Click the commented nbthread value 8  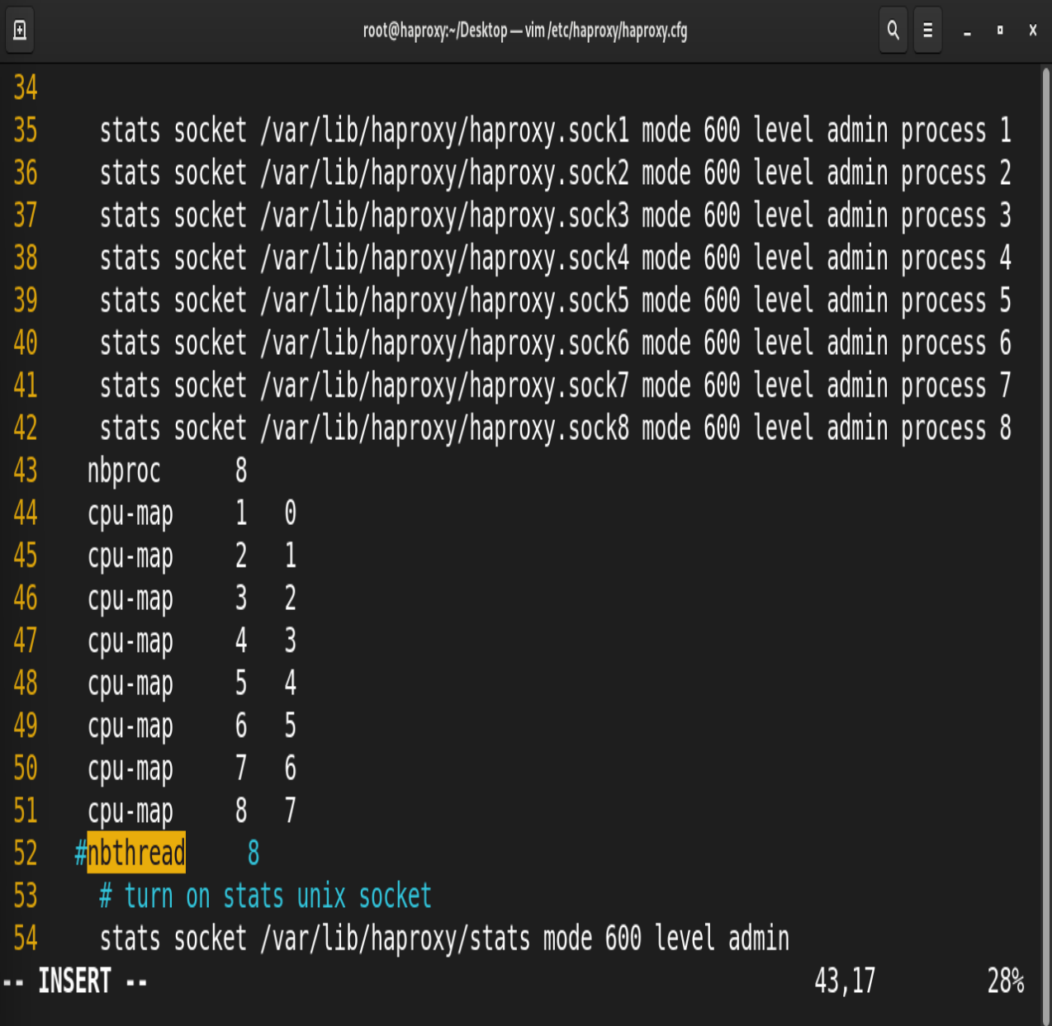click(x=254, y=853)
